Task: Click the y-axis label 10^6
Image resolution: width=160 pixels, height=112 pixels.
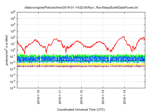Action: (x=13, y=12)
